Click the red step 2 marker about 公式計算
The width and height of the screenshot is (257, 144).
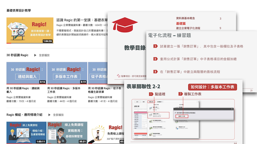[x=155, y=59]
